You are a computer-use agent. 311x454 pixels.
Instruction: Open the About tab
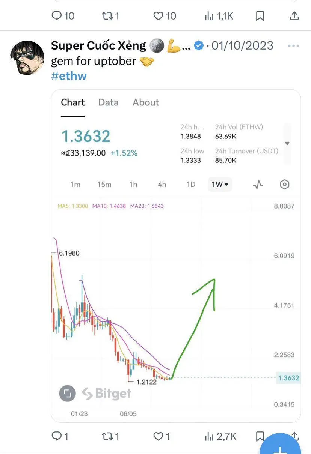click(146, 102)
